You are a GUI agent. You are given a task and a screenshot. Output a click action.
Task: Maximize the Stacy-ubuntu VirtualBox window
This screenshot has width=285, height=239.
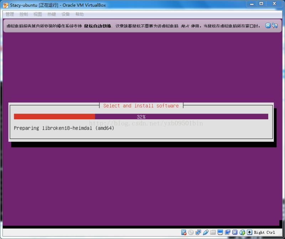261,4
